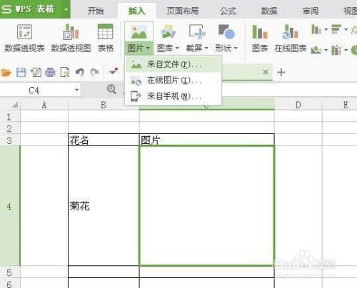This screenshot has width=357, height=288.
Task: Open online charts (在线图表)
Action: (291, 38)
